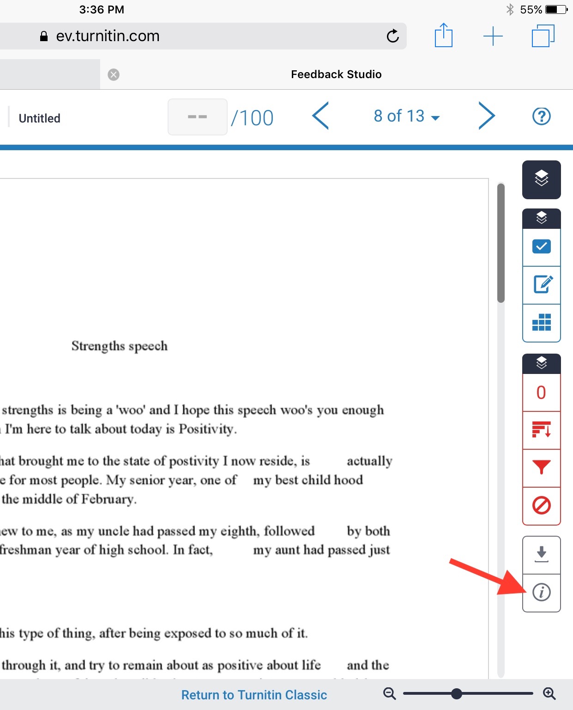Select the QuickMarks tool

tap(541, 247)
